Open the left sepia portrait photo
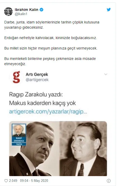 [34, 149]
